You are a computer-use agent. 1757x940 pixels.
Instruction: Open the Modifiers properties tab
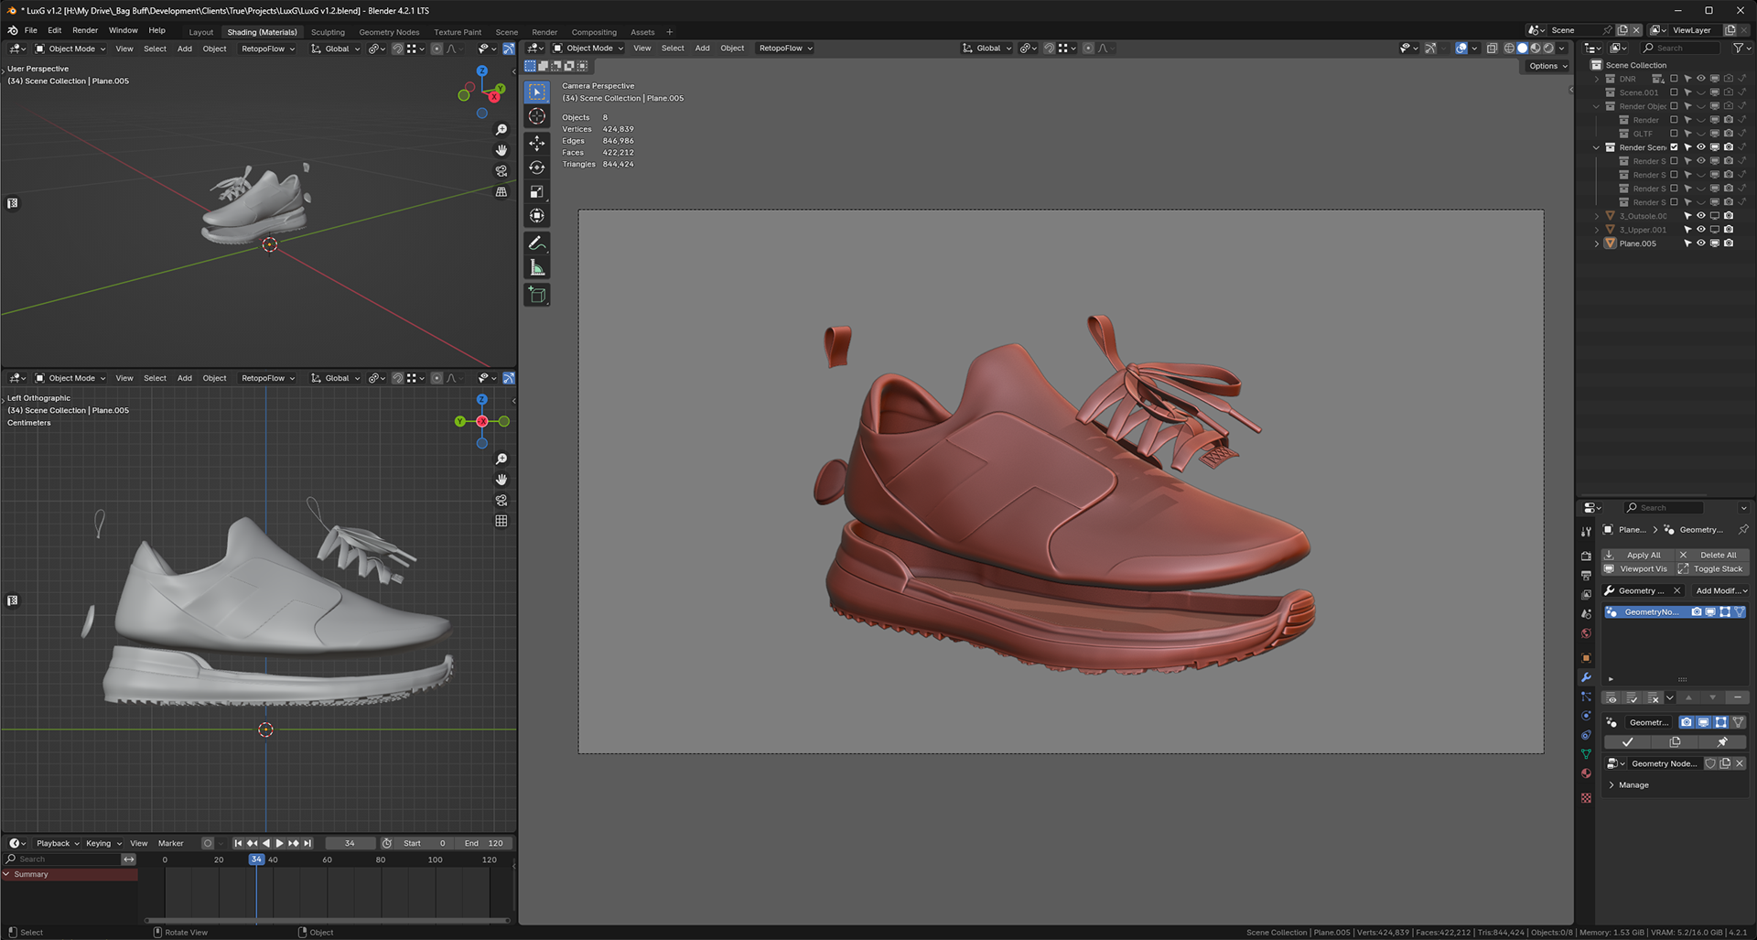click(x=1586, y=677)
